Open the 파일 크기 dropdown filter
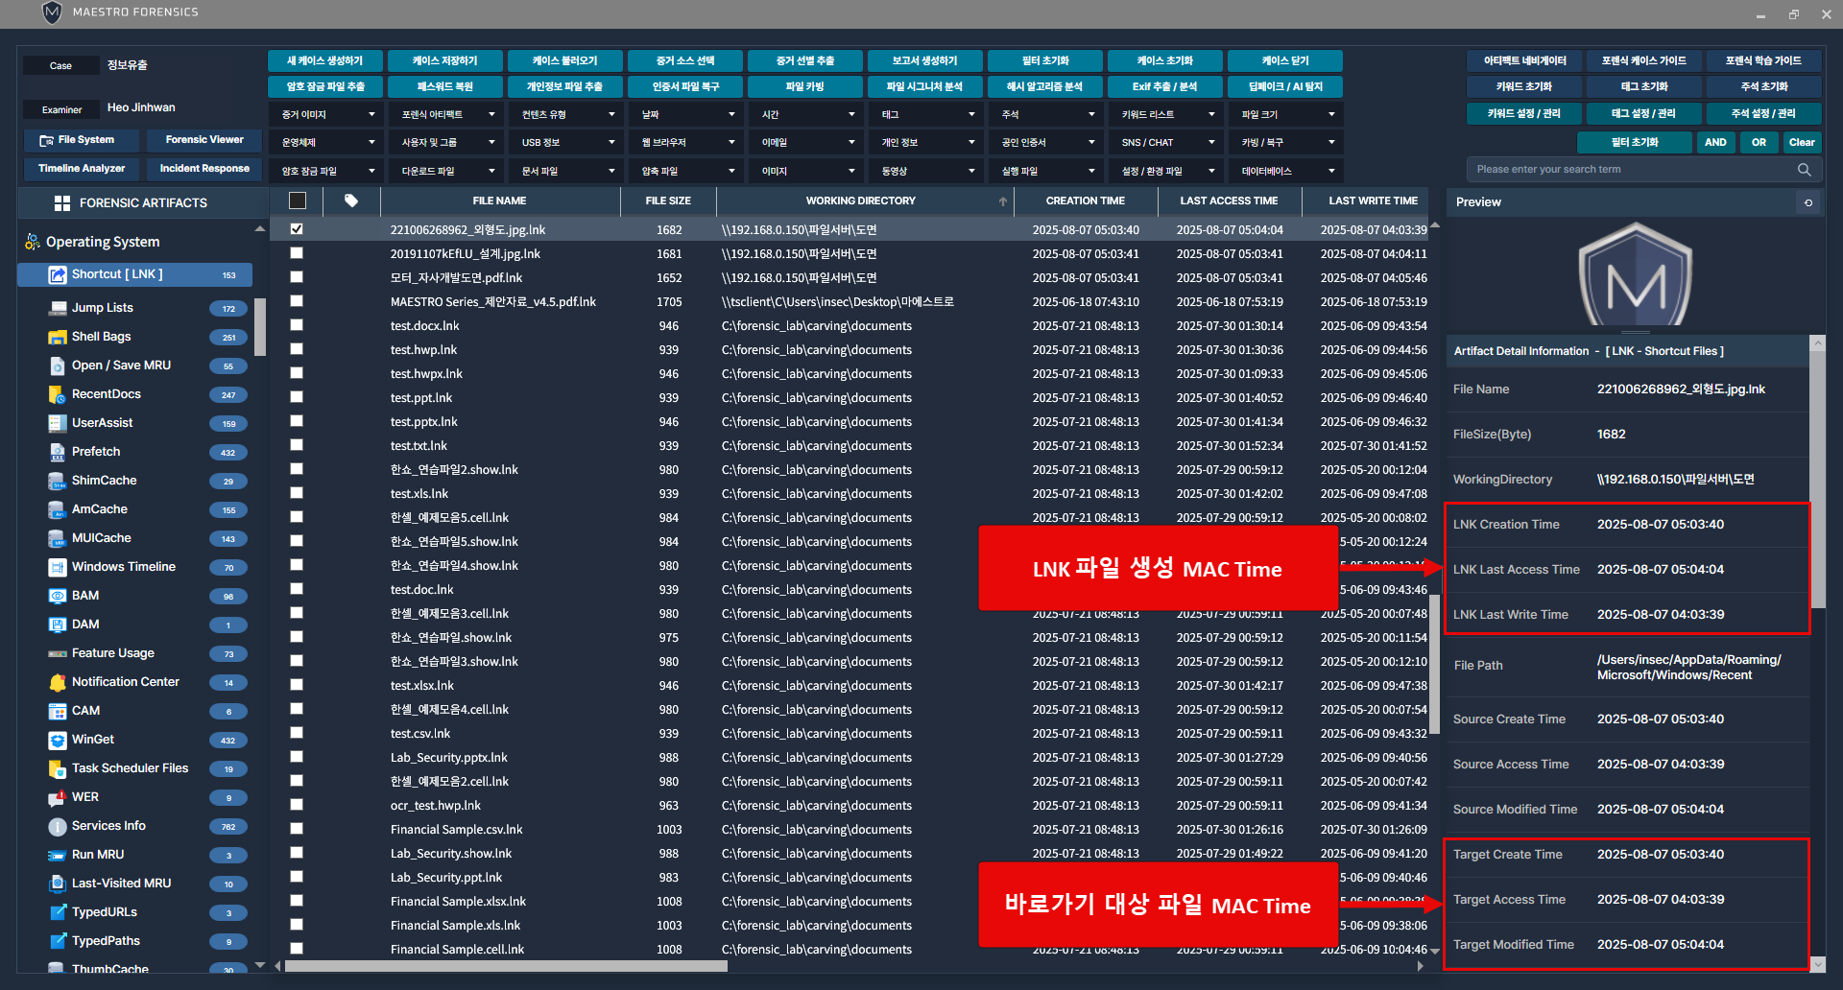Viewport: 1843px width, 990px height. (x=1285, y=114)
